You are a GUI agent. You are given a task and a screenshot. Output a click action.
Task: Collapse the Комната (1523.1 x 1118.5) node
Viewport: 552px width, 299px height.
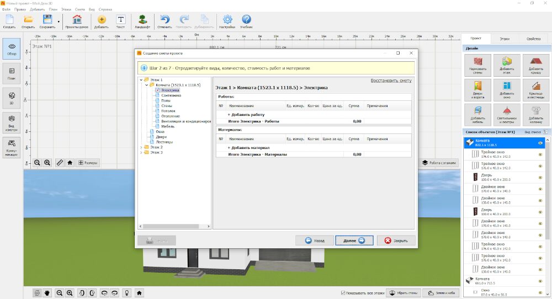click(147, 85)
